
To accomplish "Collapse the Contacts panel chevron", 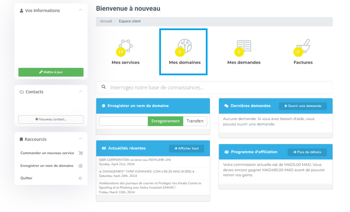I will [80, 92].
